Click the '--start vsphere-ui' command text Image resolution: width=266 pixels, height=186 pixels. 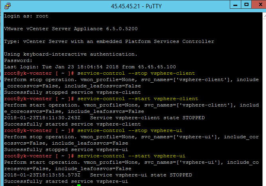point(133,156)
